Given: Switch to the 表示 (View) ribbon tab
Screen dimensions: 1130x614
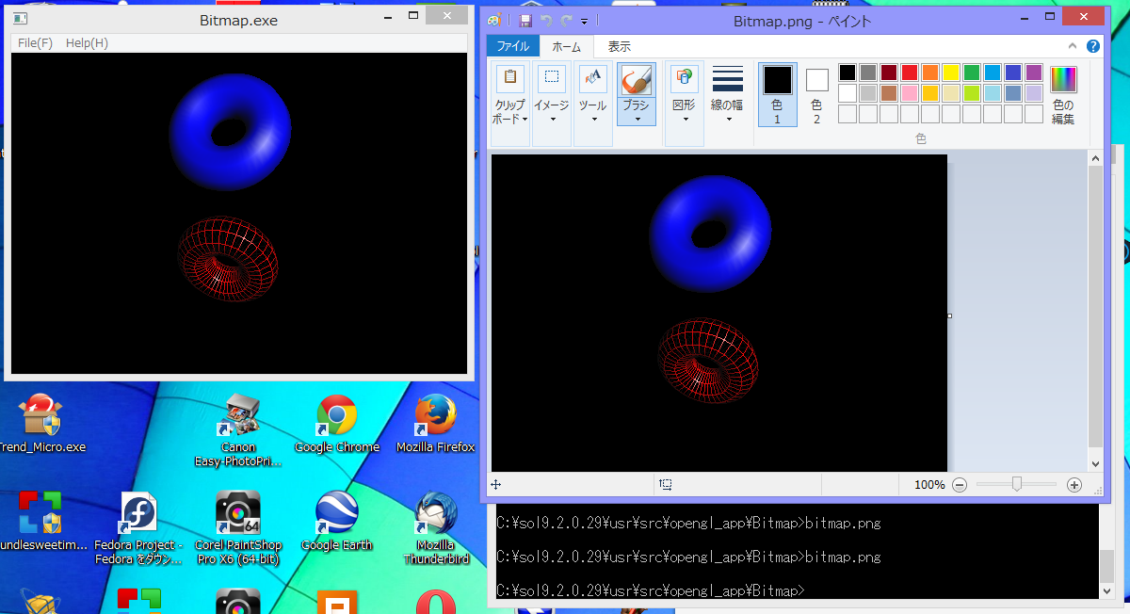Looking at the screenshot, I should [x=619, y=46].
